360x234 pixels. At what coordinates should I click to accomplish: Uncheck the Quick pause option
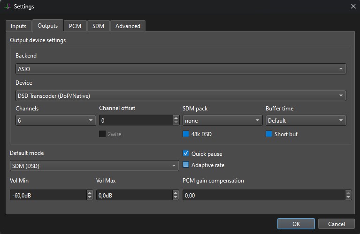pyautogui.click(x=186, y=154)
